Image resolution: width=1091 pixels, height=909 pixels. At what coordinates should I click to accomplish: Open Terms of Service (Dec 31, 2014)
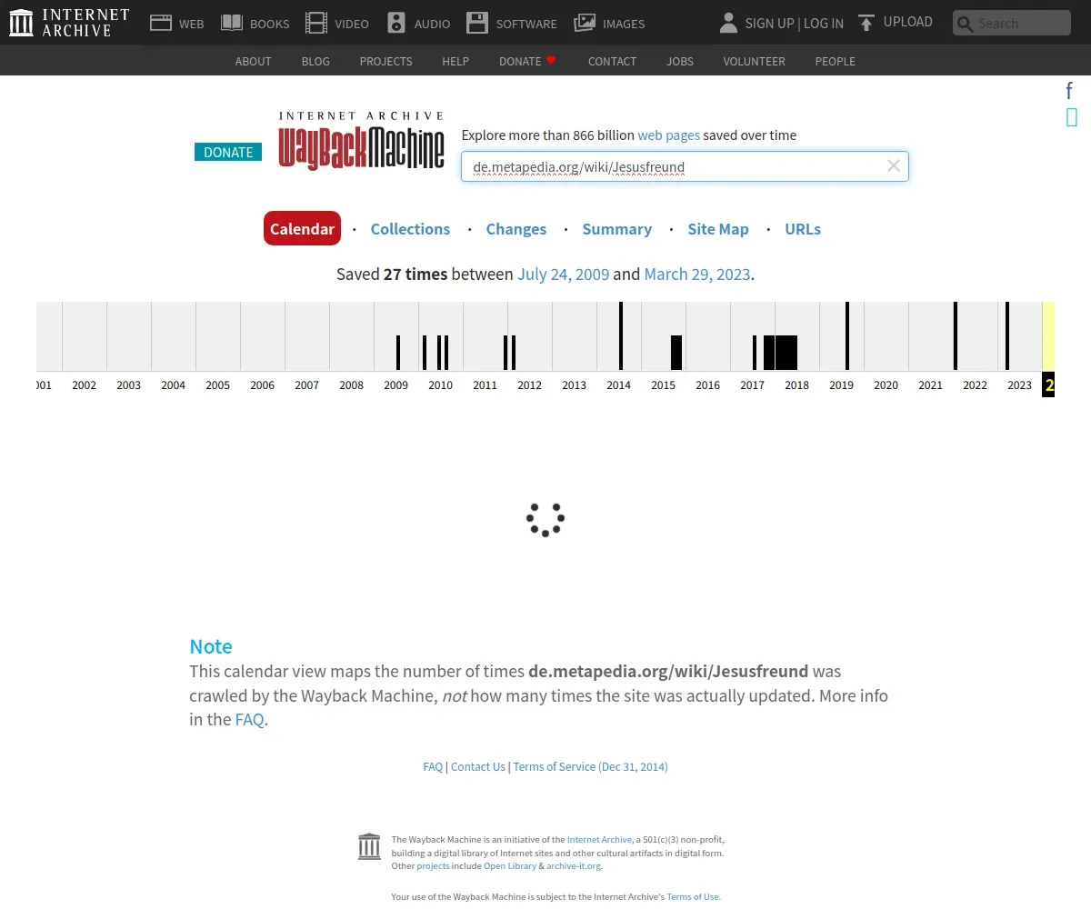click(590, 766)
